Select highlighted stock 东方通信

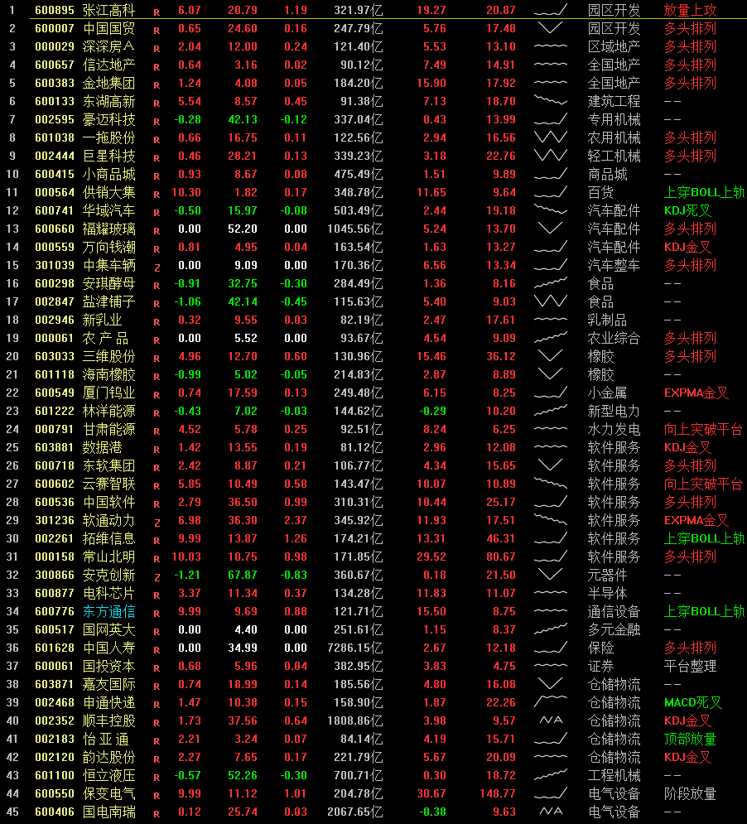tap(108, 611)
